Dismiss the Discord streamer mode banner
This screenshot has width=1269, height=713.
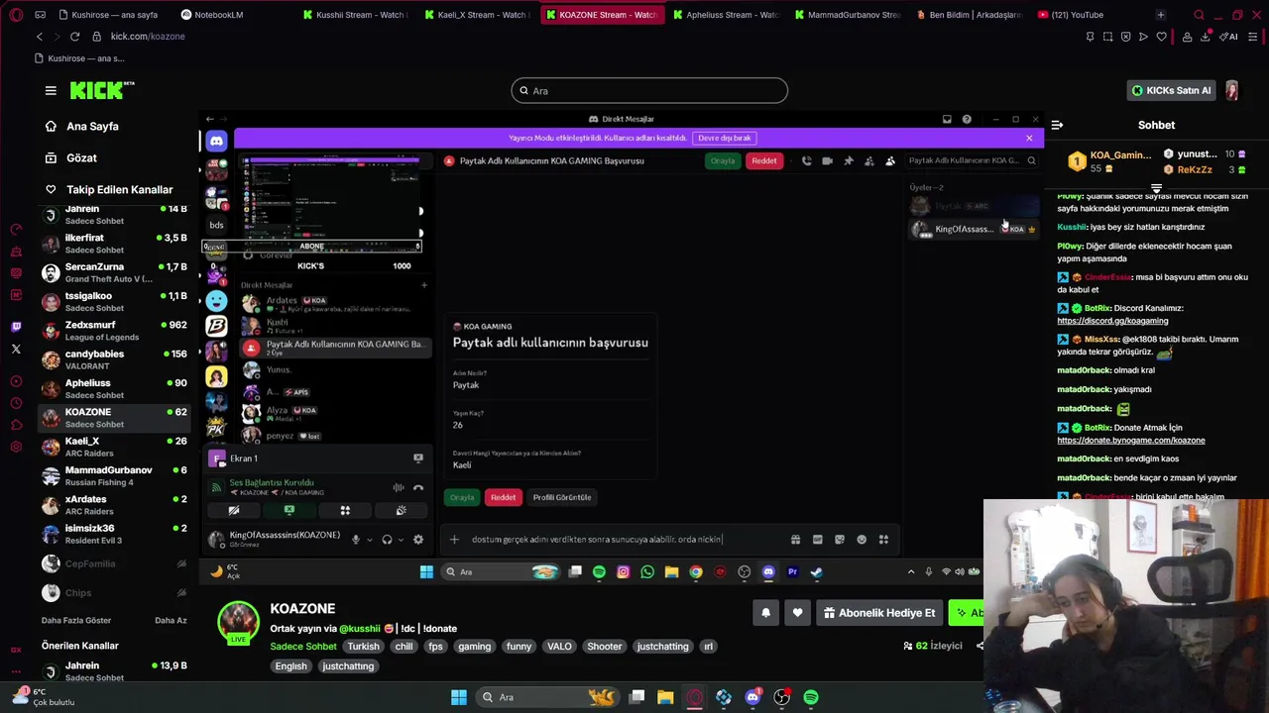pos(1029,139)
